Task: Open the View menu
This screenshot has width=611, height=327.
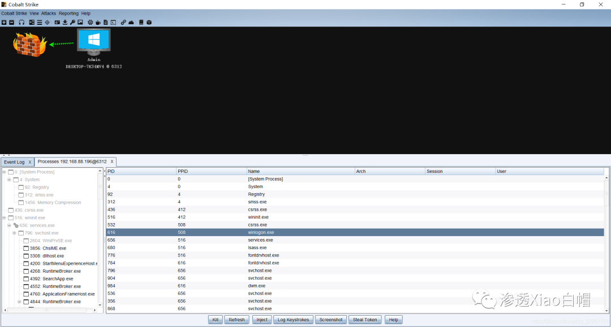Action: pos(35,13)
